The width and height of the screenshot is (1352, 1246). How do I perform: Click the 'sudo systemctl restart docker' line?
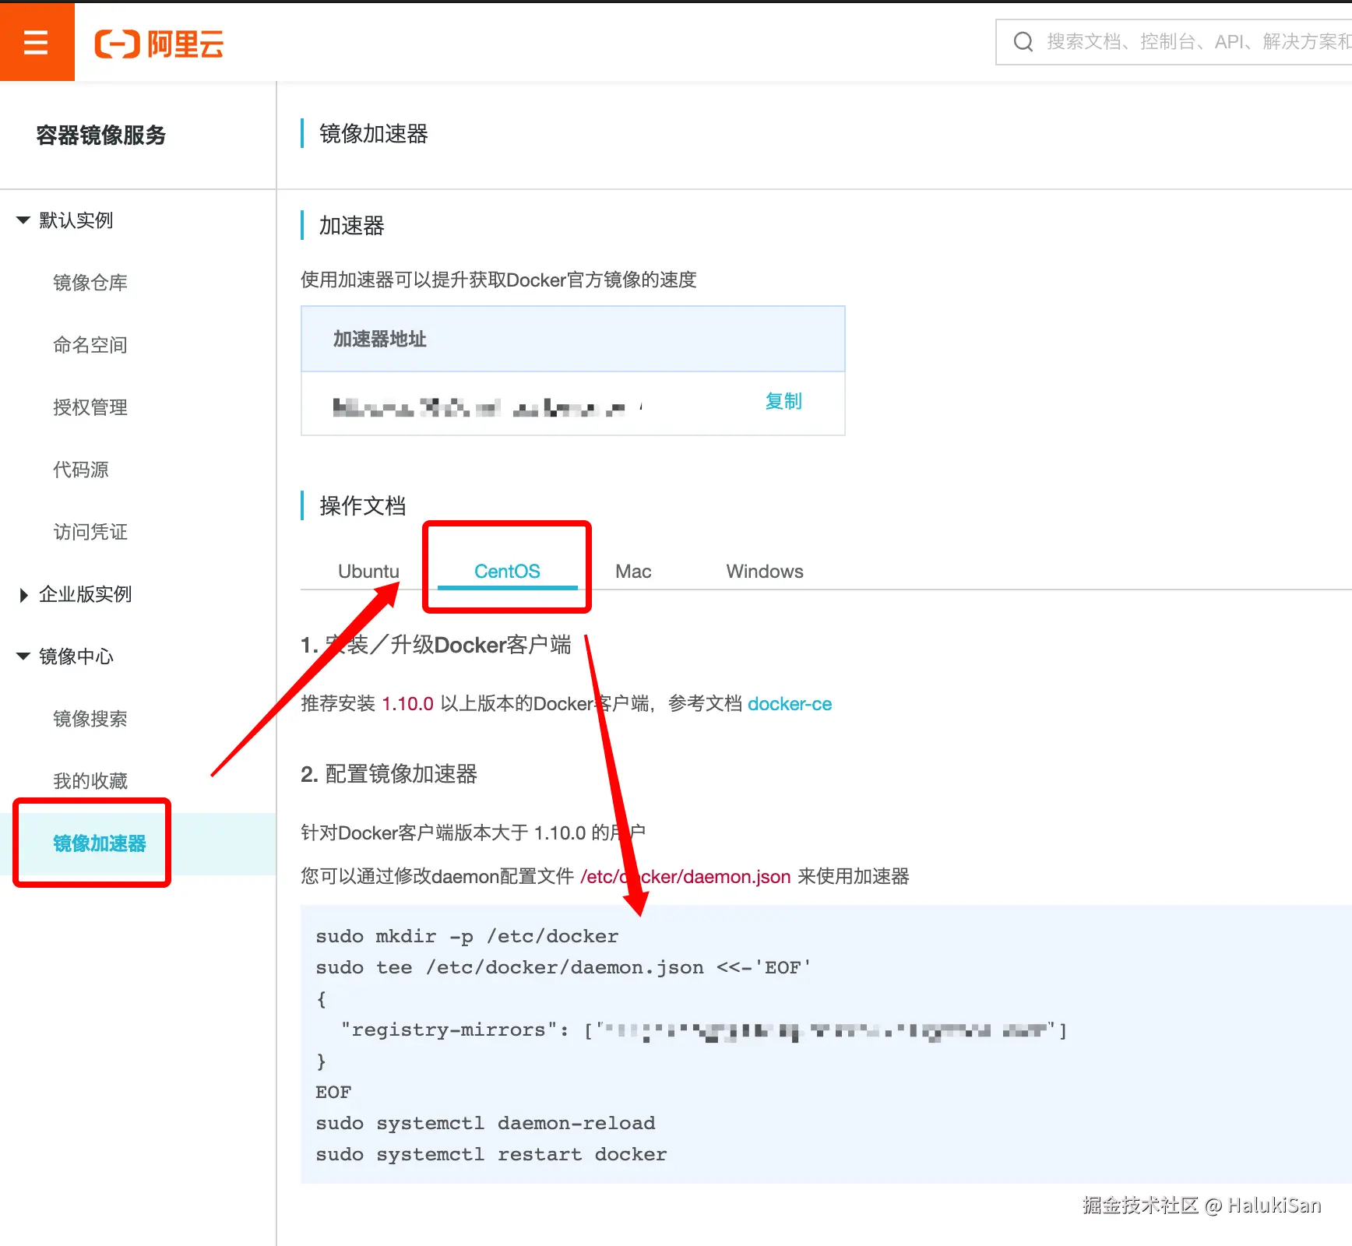(491, 1154)
